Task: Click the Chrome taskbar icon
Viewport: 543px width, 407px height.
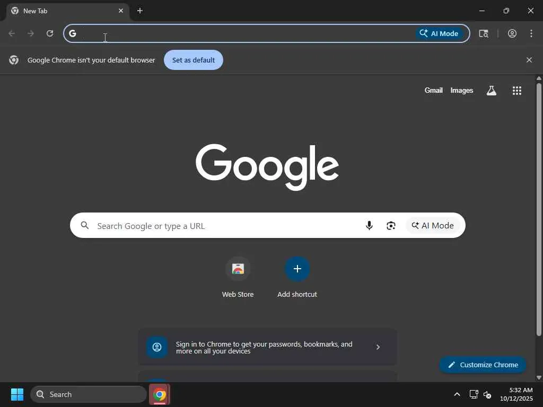Action: tap(160, 394)
